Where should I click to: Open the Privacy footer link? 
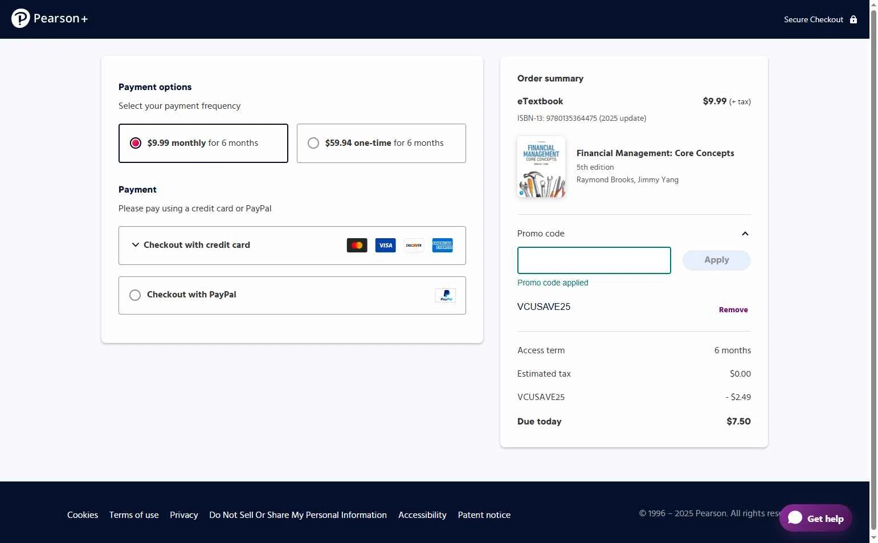click(183, 515)
